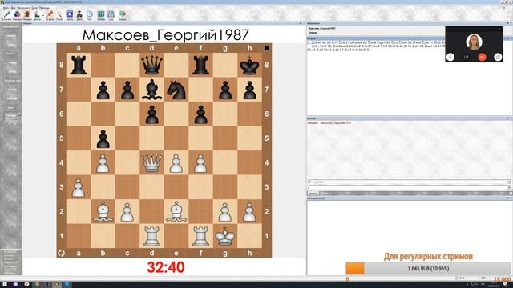Click the colored balls toolbar icon

click(x=17, y=14)
